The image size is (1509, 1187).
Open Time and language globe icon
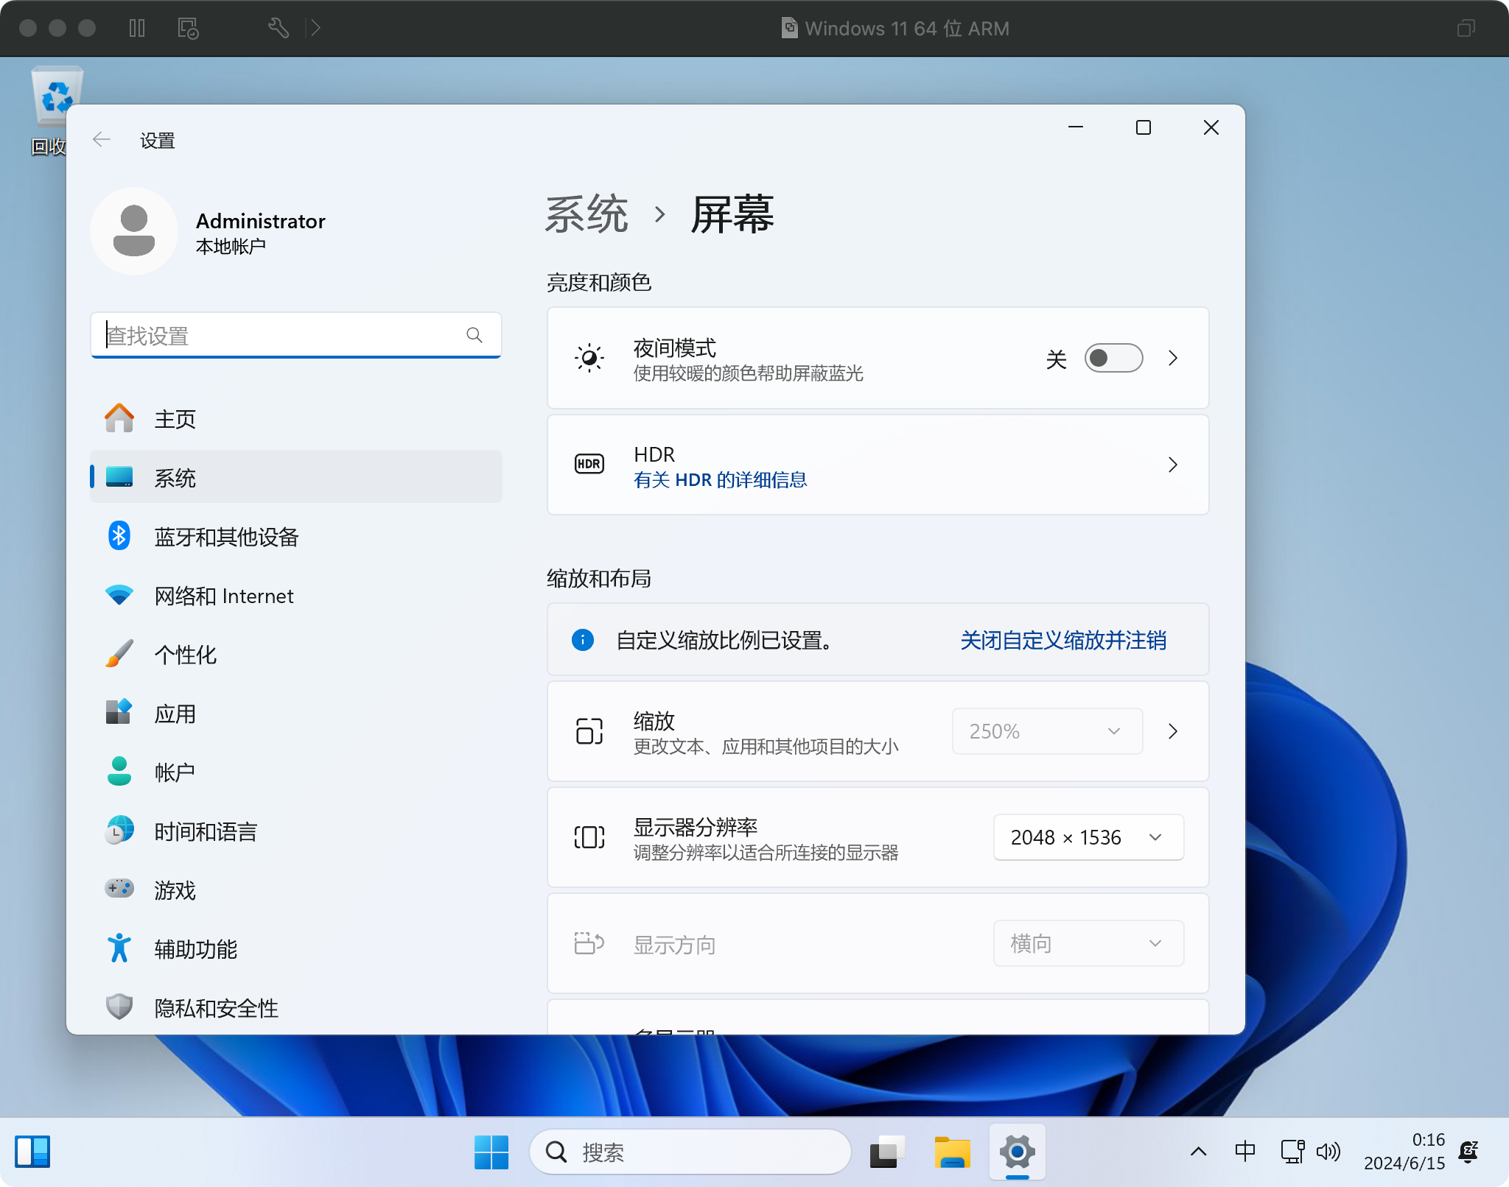(x=119, y=831)
